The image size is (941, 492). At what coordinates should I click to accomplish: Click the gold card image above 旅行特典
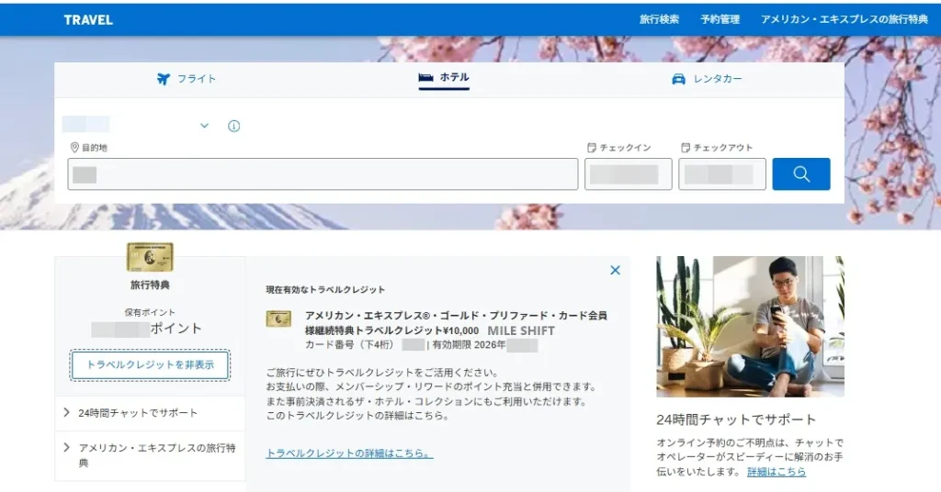[150, 257]
